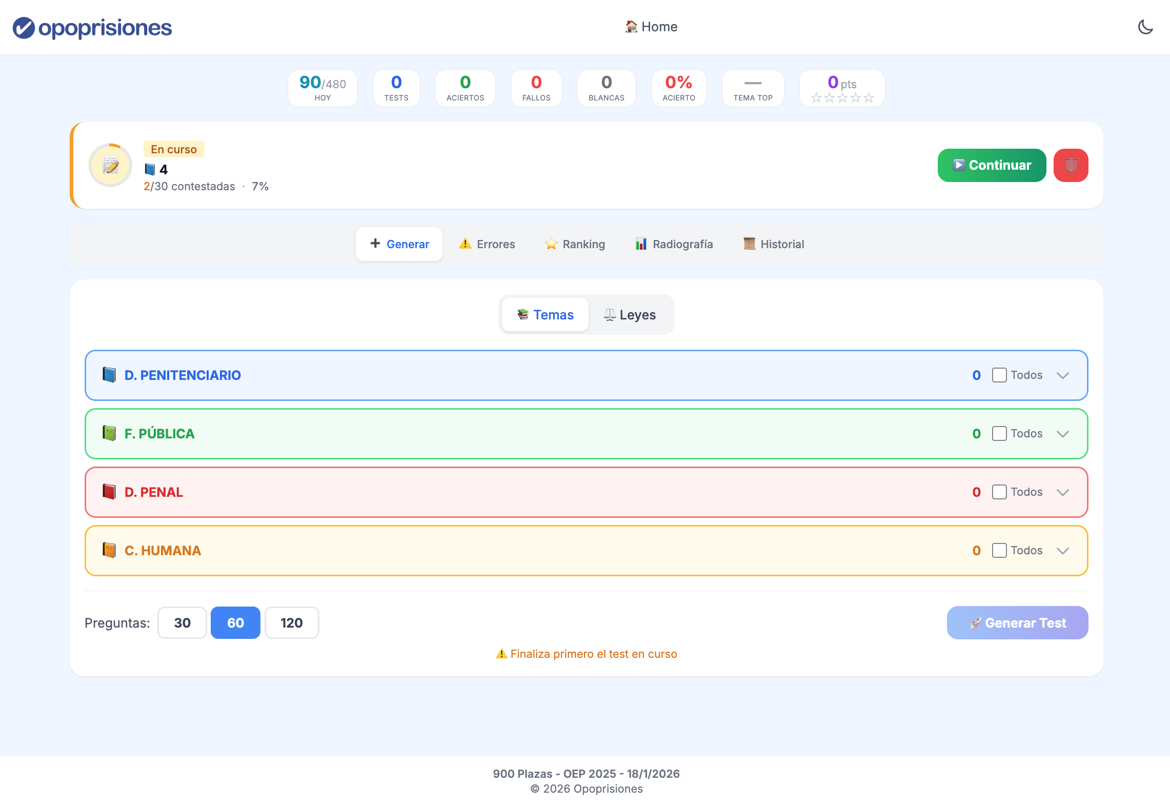Viewport: 1170px width, 806px height.
Task: Toggle dark mode moon icon
Action: [1145, 27]
